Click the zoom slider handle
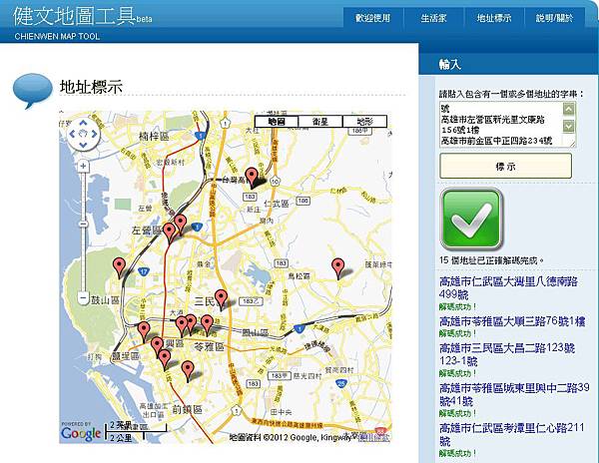The image size is (599, 463). (x=83, y=224)
